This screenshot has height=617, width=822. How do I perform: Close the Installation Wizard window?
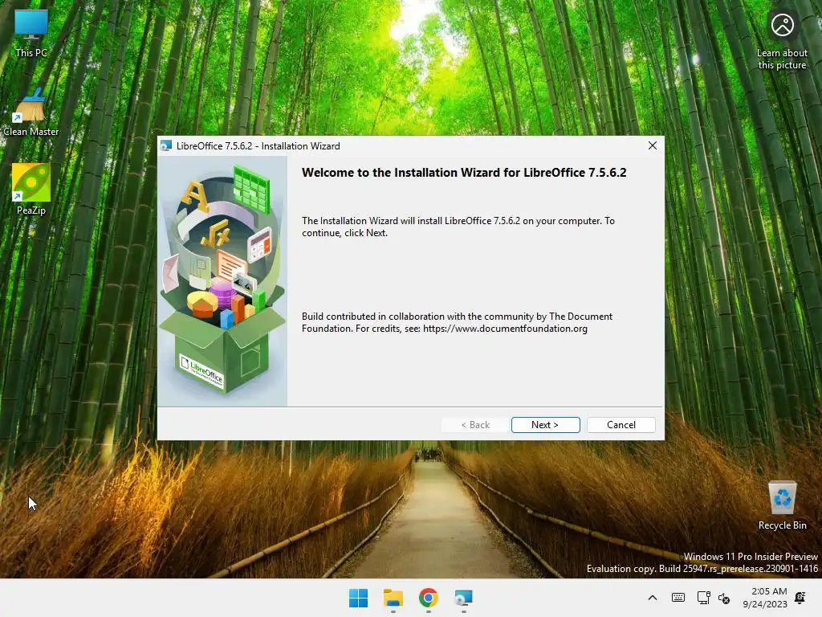(652, 145)
